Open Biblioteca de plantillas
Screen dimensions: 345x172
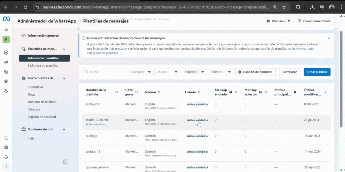43,65
